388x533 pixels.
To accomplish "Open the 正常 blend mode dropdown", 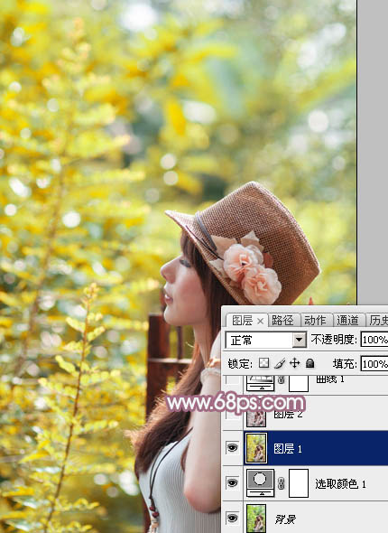I will tap(265, 340).
